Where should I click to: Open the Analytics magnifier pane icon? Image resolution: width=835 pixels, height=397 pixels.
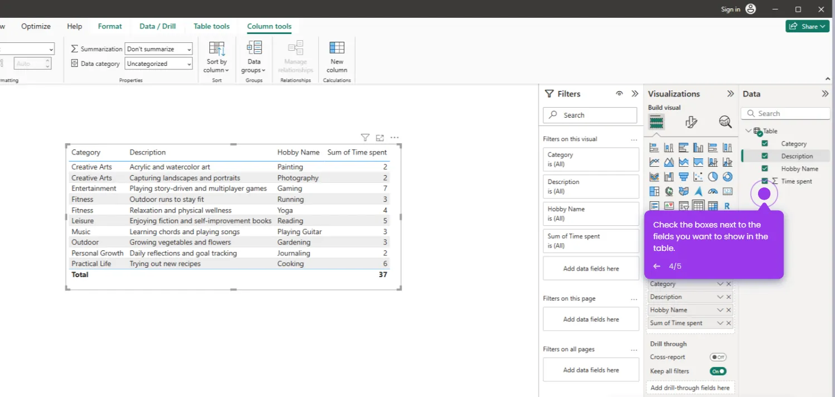[x=725, y=122]
